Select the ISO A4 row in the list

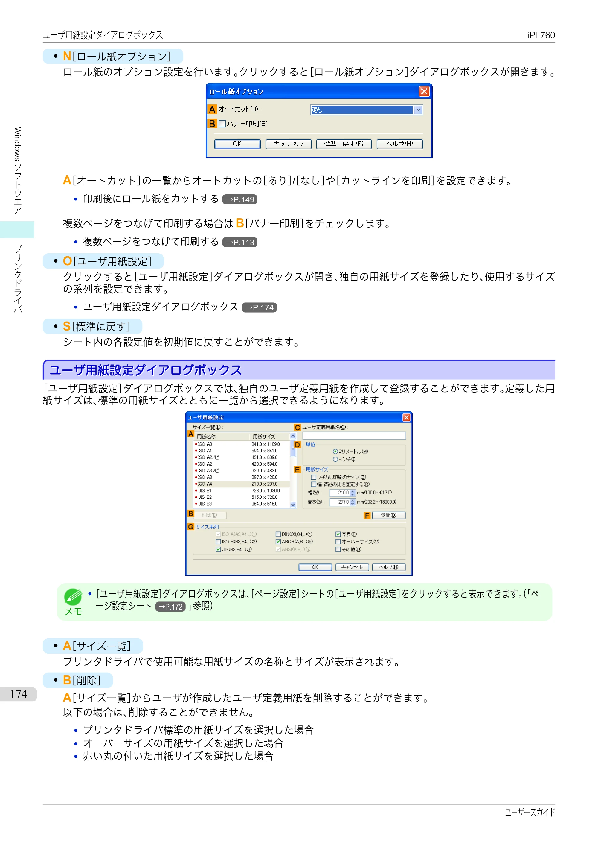(x=242, y=484)
